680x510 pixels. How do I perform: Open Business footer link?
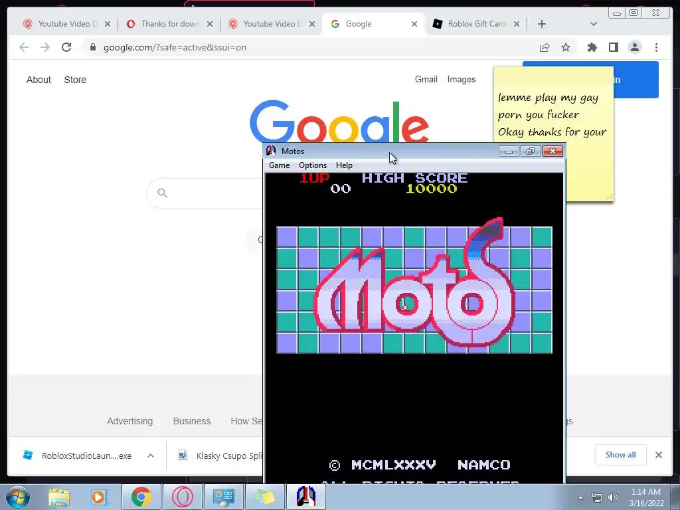pos(192,421)
